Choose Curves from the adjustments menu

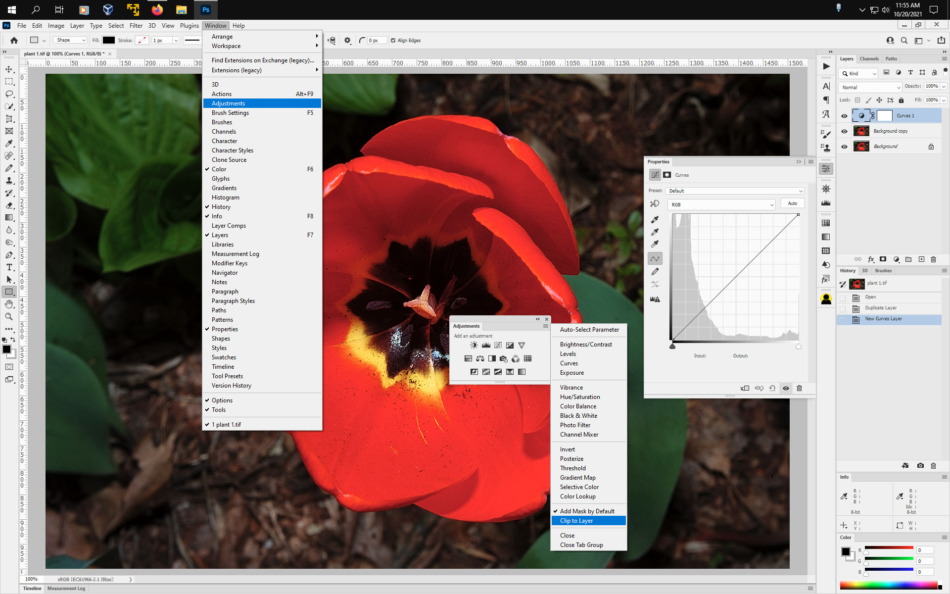coord(569,363)
